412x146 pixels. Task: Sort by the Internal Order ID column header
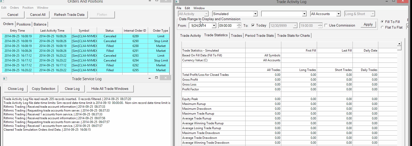pos(135,31)
